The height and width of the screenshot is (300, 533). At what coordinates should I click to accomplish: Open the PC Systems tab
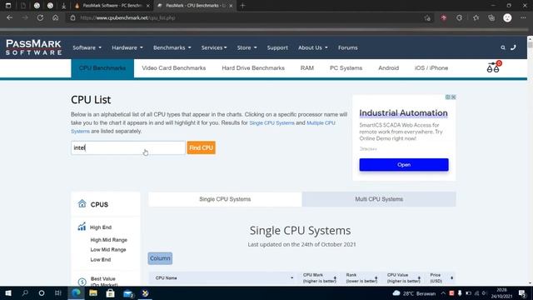pyautogui.click(x=346, y=68)
